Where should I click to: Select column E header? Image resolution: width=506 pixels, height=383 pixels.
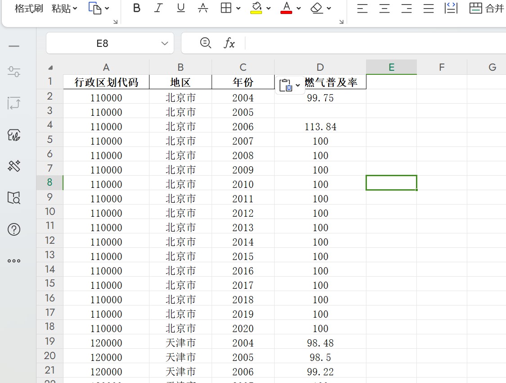click(x=392, y=67)
